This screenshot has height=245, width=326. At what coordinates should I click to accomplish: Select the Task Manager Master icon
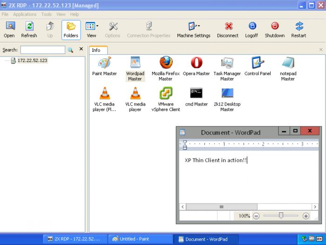tap(227, 69)
